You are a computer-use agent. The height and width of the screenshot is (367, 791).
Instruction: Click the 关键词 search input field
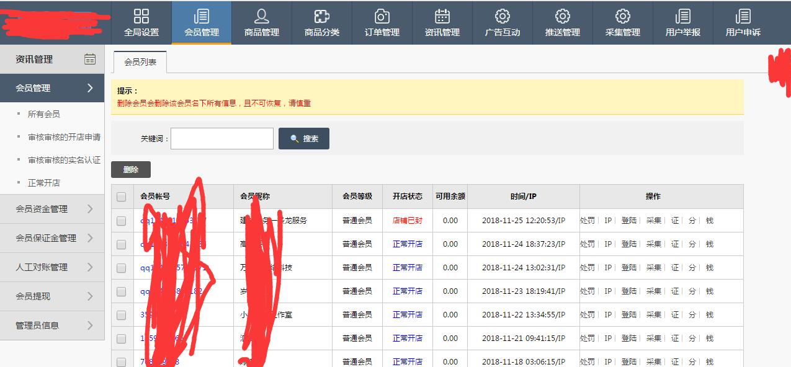[x=222, y=139]
